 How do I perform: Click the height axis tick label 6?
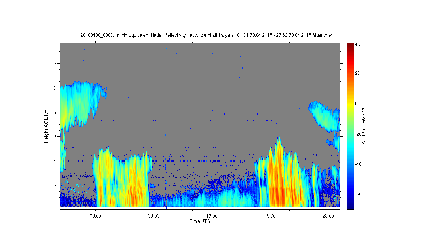[55, 136]
